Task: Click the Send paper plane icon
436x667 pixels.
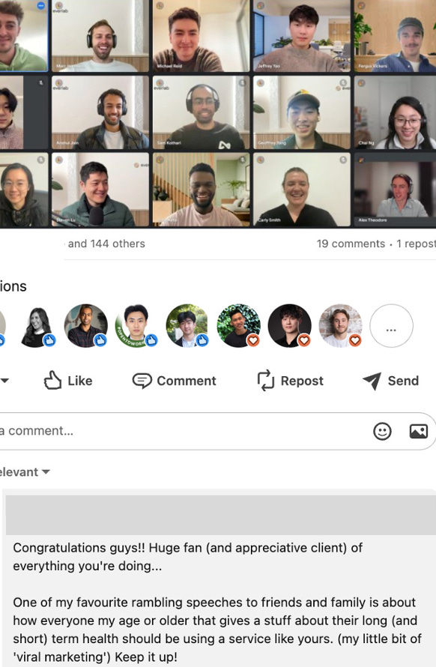Action: 372,381
